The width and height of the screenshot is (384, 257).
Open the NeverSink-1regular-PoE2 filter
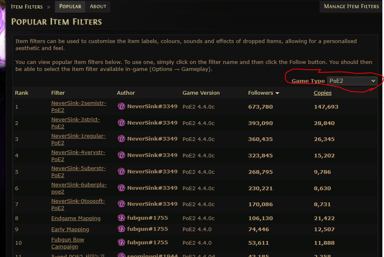tap(78, 139)
